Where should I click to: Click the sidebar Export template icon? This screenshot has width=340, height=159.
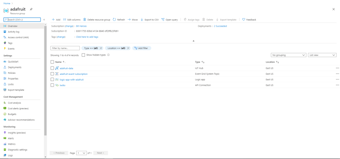click(x=5, y=90)
